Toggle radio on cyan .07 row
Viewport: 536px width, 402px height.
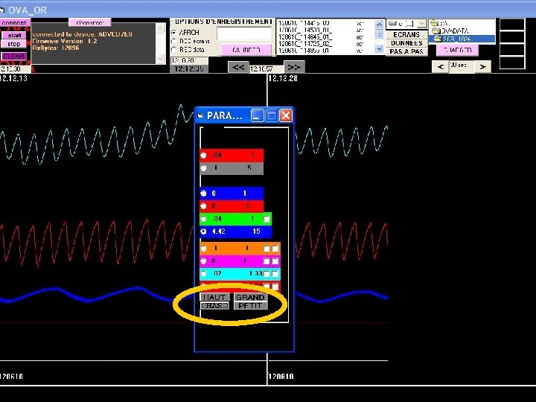tap(204, 274)
